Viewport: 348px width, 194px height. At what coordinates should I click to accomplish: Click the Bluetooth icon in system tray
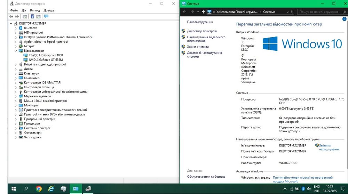coord(303,189)
